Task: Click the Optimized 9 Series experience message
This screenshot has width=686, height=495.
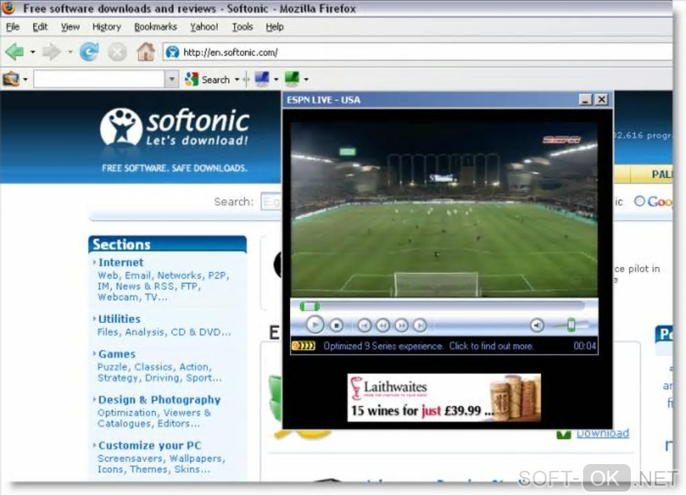Action: (428, 346)
